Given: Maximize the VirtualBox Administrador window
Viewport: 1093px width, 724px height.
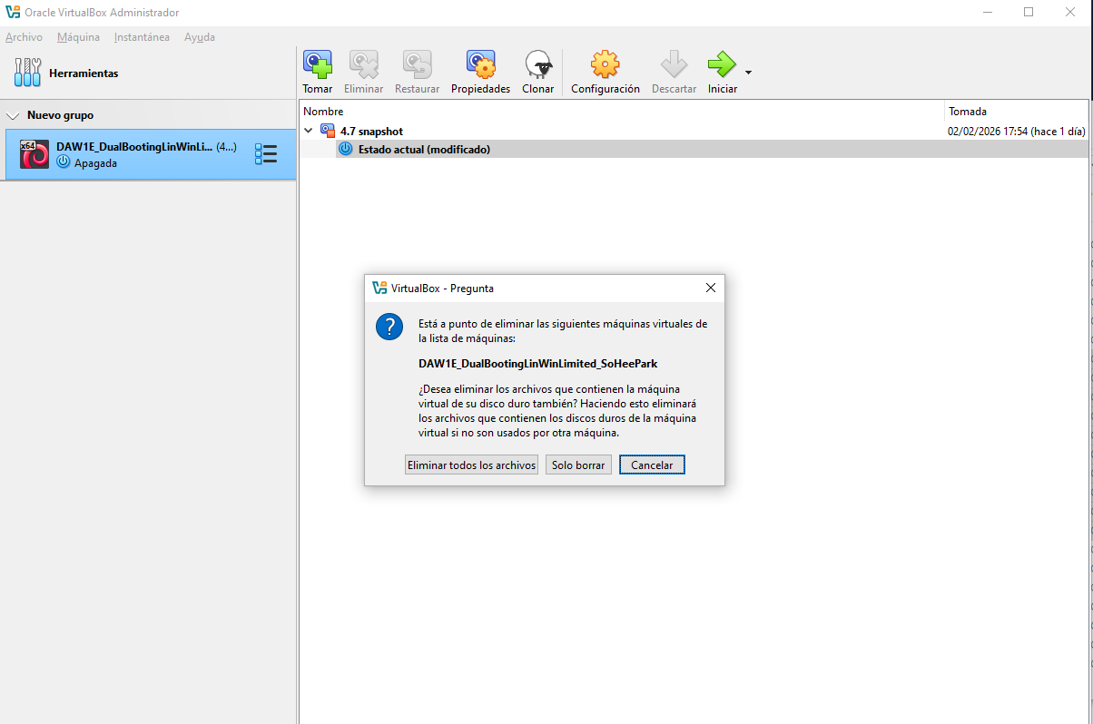Looking at the screenshot, I should pyautogui.click(x=1029, y=12).
